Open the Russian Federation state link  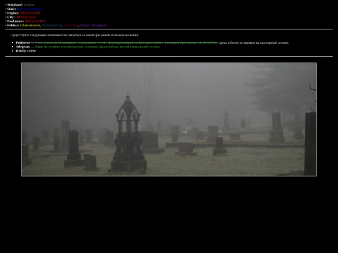click(30, 9)
